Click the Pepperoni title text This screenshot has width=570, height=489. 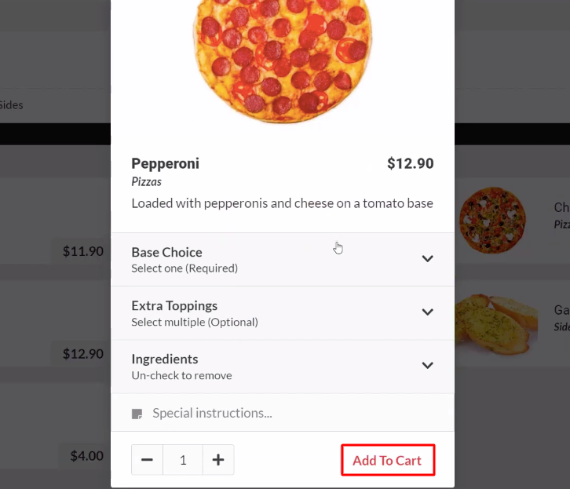(x=166, y=163)
